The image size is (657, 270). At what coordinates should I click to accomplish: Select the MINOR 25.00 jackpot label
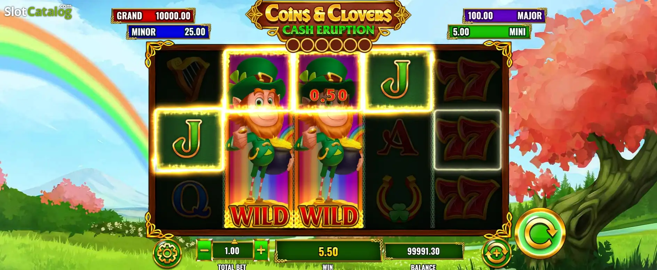coord(168,32)
